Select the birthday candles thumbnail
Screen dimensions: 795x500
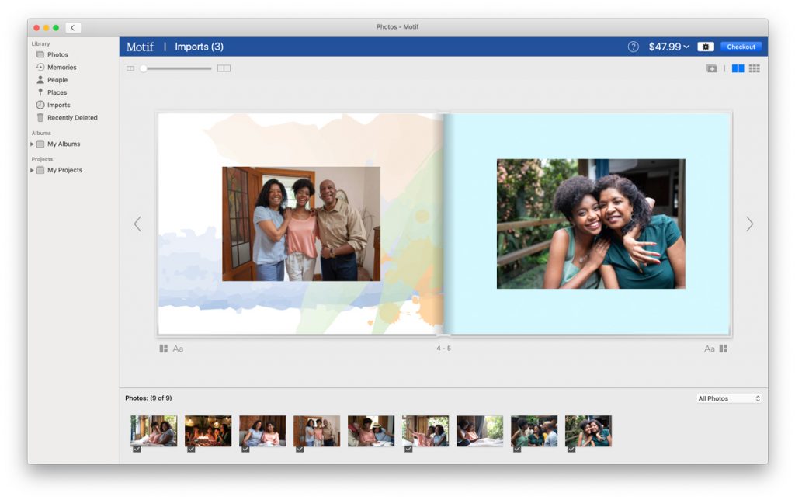click(x=208, y=431)
